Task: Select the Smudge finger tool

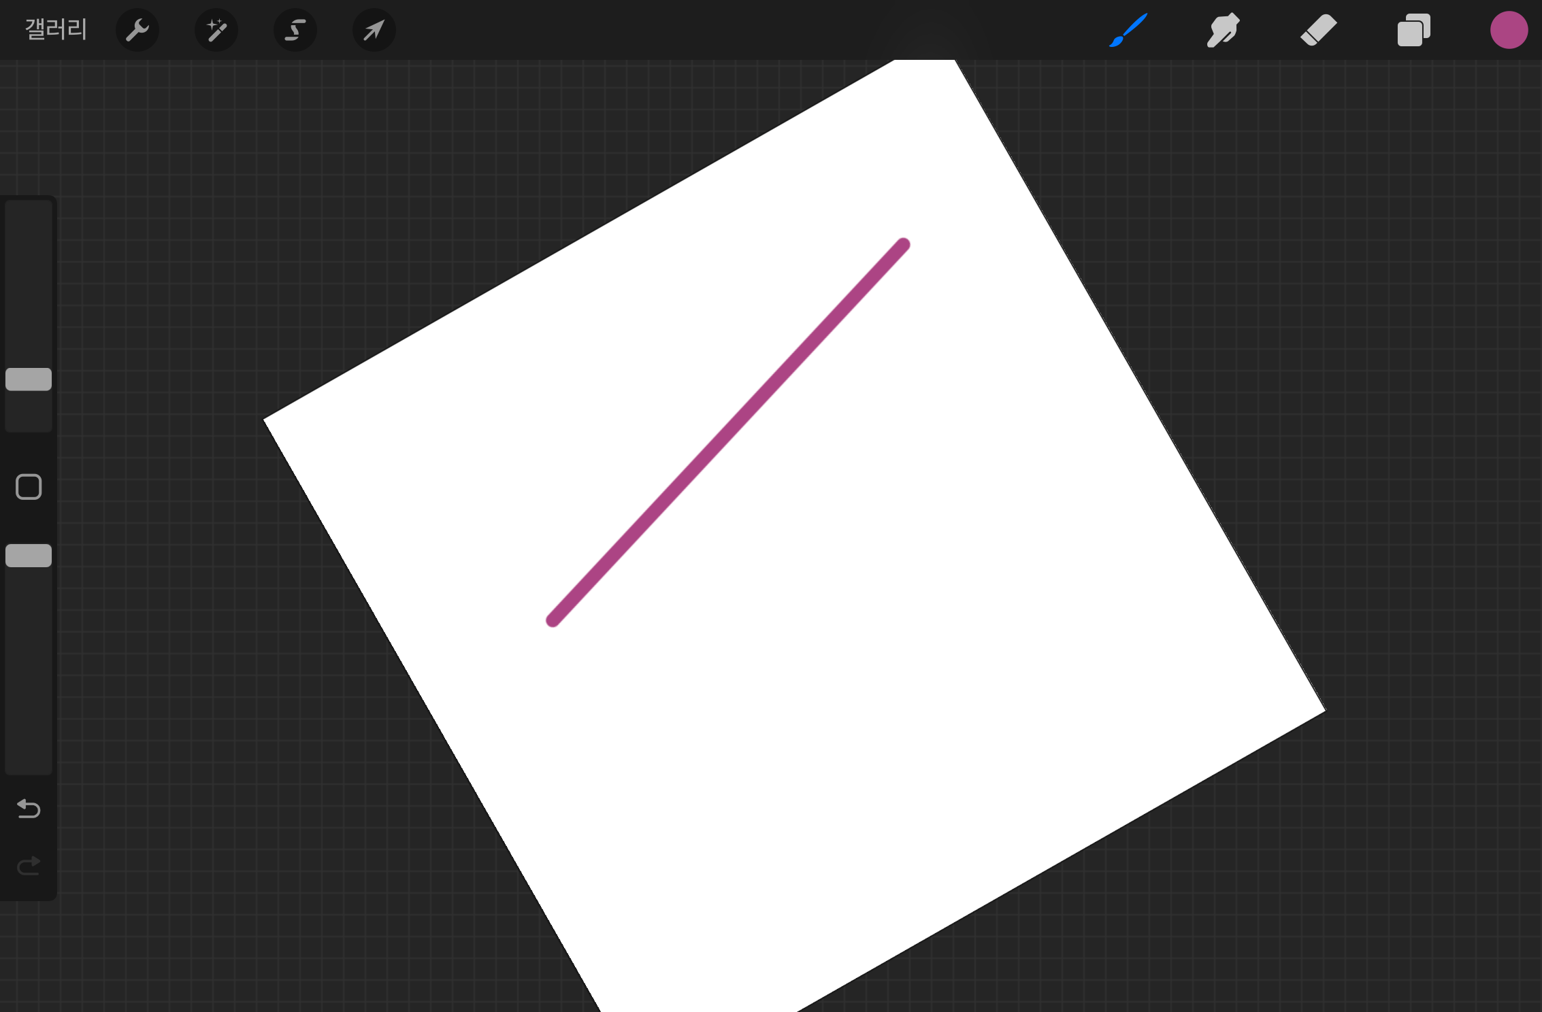Action: click(x=1224, y=30)
